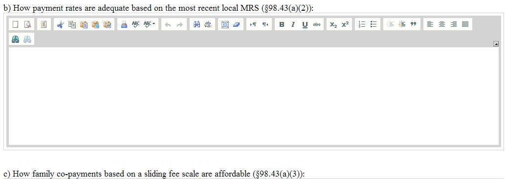Open the Preview icon with magnifier
Screen dimensions: 506x179
tap(28, 24)
